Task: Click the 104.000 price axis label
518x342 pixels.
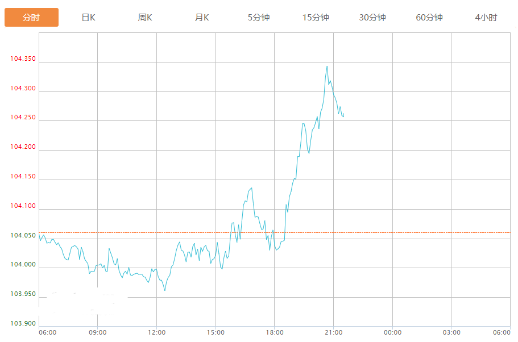Action: (23, 265)
